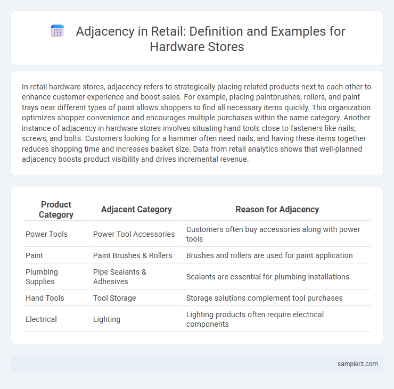The width and height of the screenshot is (394, 389).
Task: Click the Electrical cell
Action: (x=56, y=319)
